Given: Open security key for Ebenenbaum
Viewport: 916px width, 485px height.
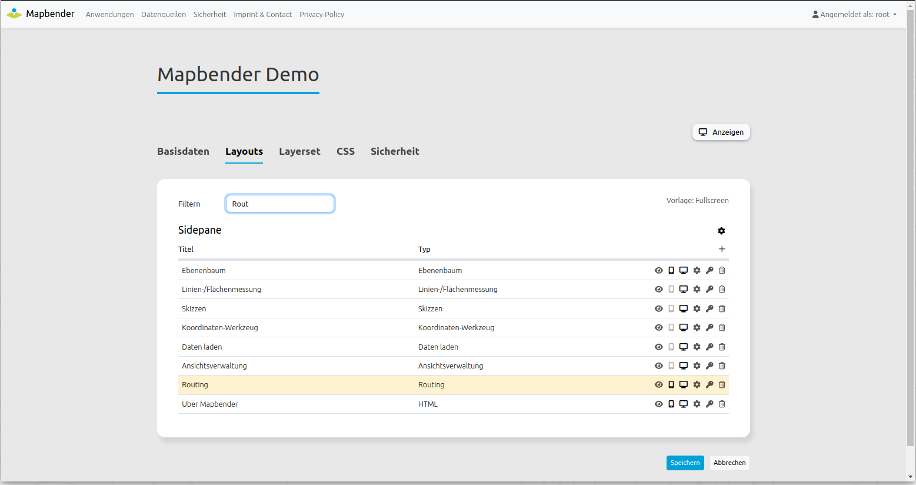Looking at the screenshot, I should [710, 270].
